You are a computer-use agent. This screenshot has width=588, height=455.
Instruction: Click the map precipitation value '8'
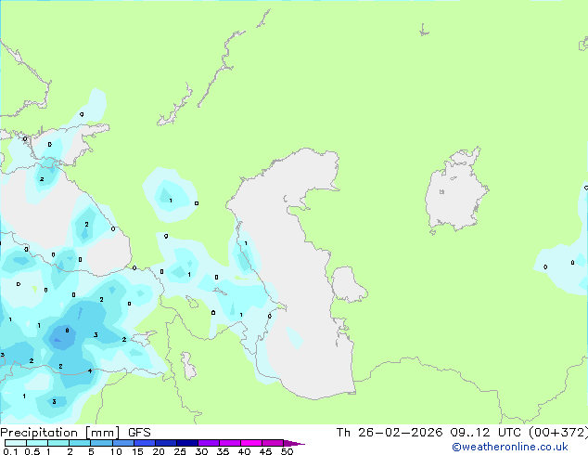[67, 331]
